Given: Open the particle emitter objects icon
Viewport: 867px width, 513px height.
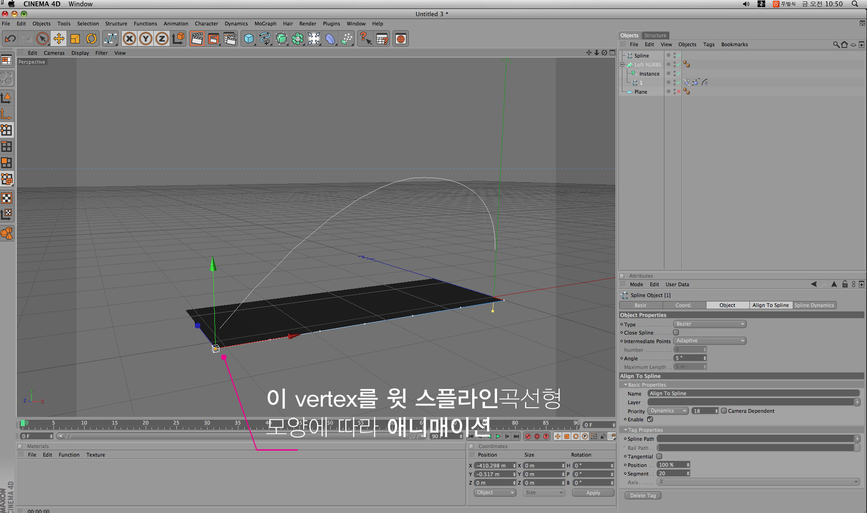Looking at the screenshot, I should (347, 39).
